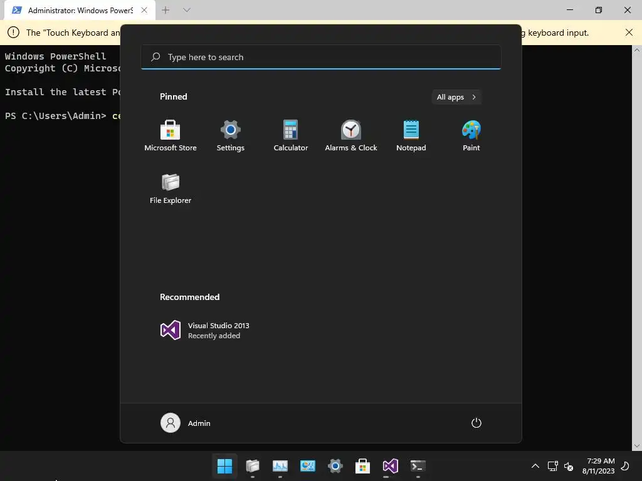
Task: Open Alarms & Clock pinned app
Action: click(x=351, y=136)
